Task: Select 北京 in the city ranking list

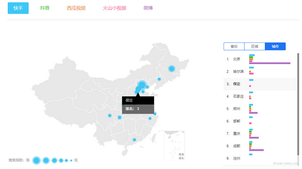Action: (236, 59)
